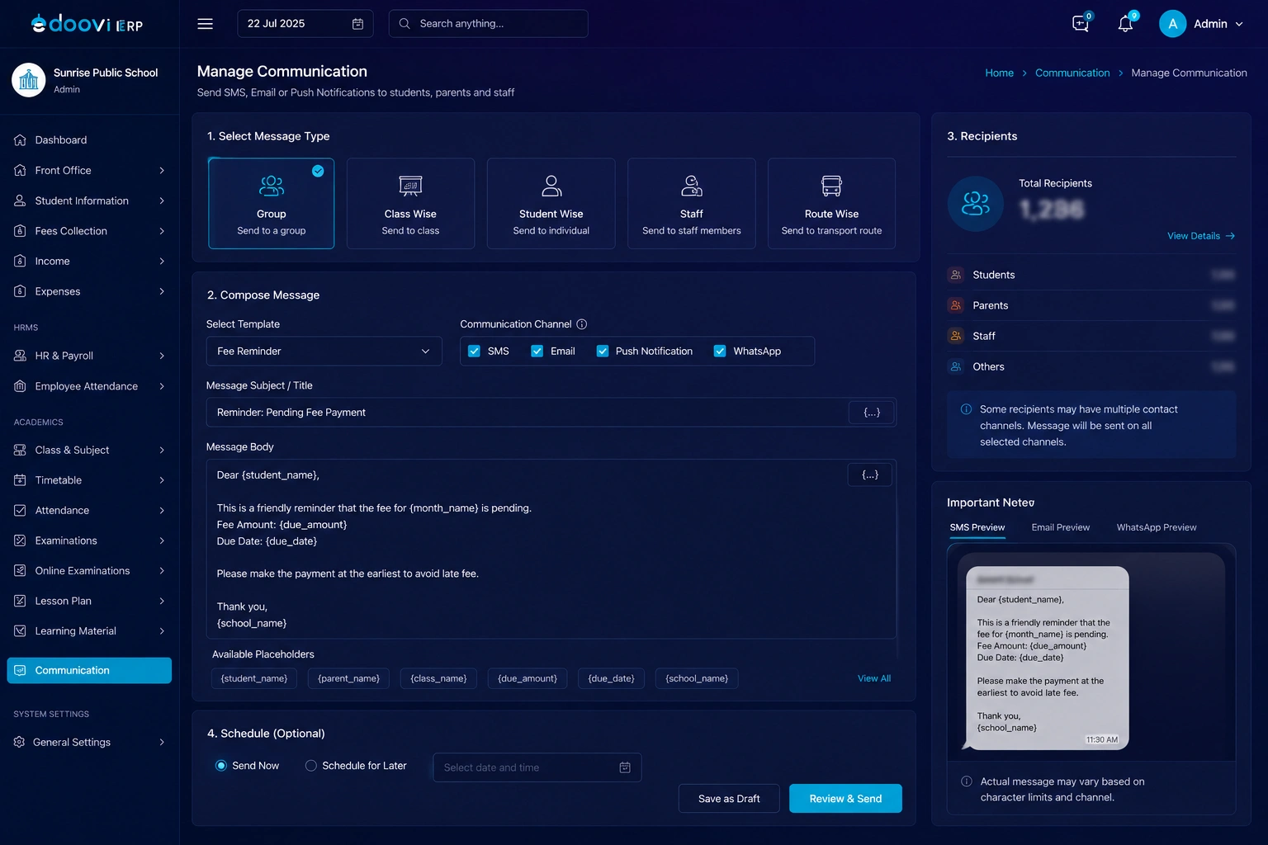The image size is (1268, 845).
Task: Click the Students recipient row icon
Action: click(956, 275)
